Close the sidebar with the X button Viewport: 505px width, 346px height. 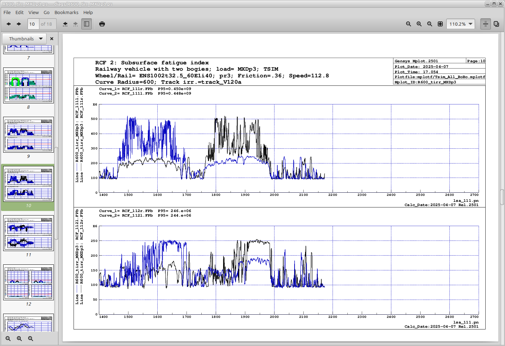pos(52,39)
